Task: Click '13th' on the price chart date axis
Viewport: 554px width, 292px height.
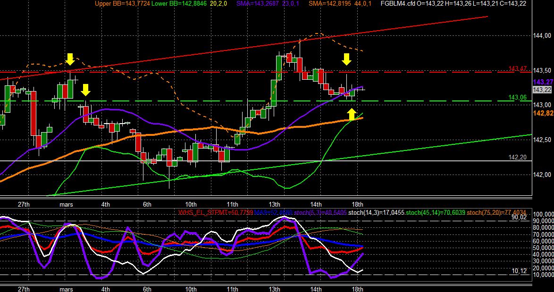Action: click(274, 204)
